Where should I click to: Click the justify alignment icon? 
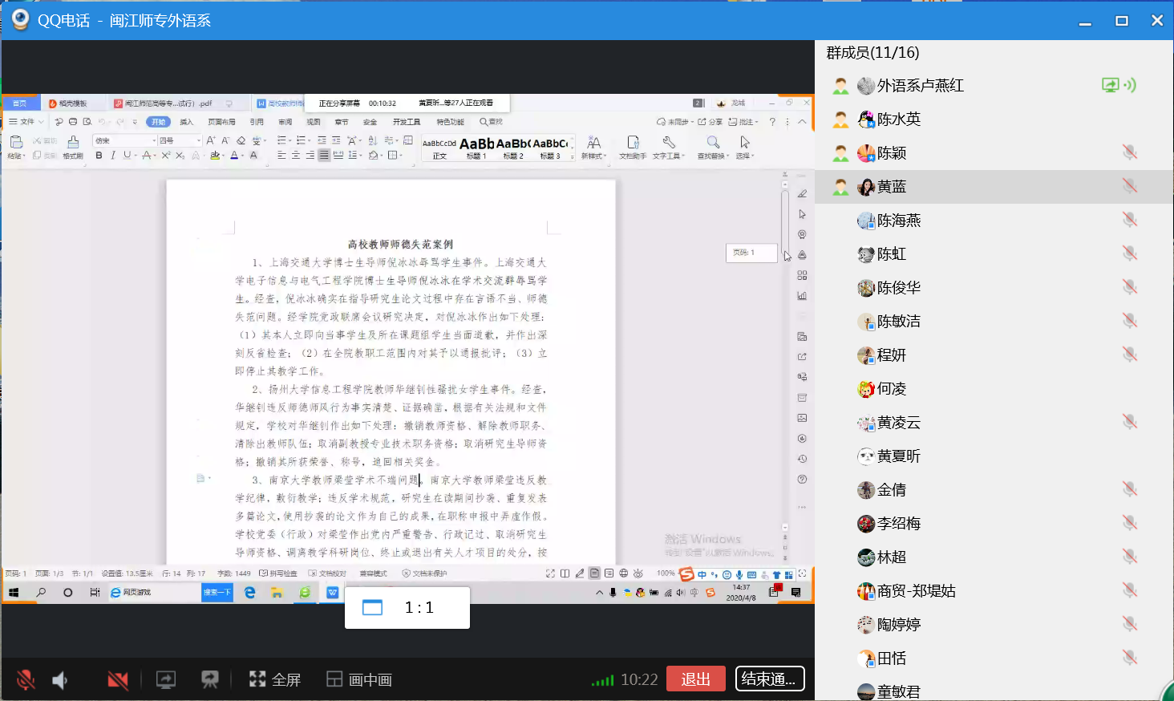pyautogui.click(x=324, y=156)
